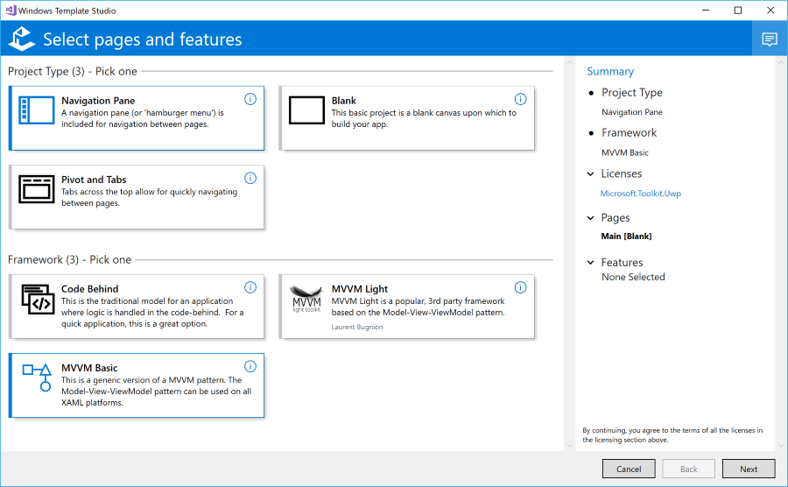Click the licensing agreement notice text
Image resolution: width=788 pixels, height=487 pixels.
pyautogui.click(x=672, y=435)
